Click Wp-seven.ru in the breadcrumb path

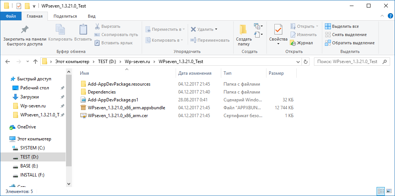(x=138, y=62)
